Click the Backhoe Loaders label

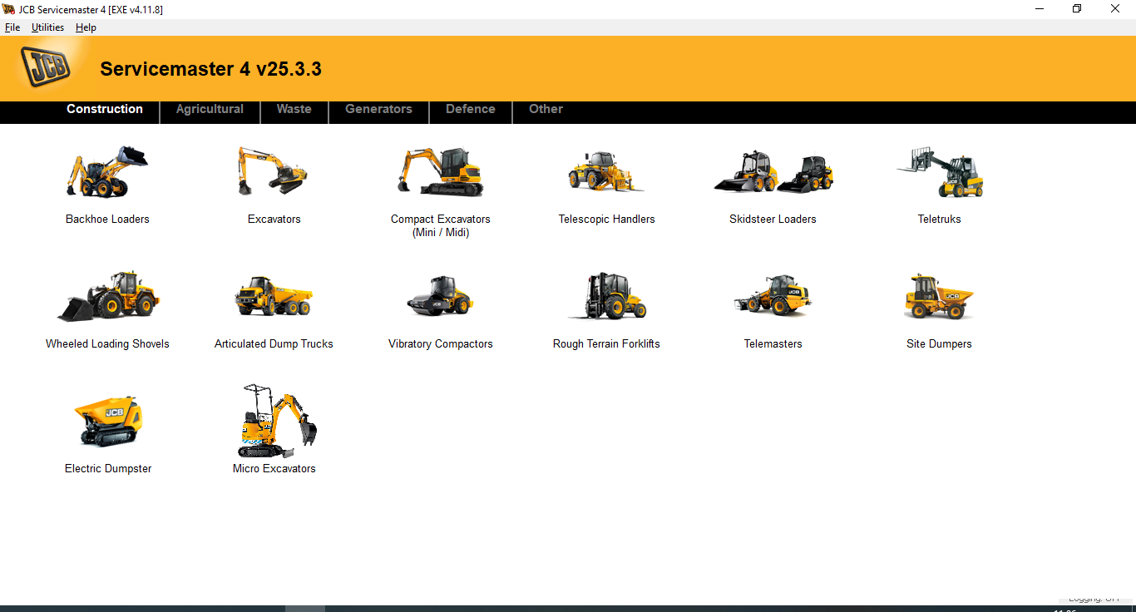[107, 220]
